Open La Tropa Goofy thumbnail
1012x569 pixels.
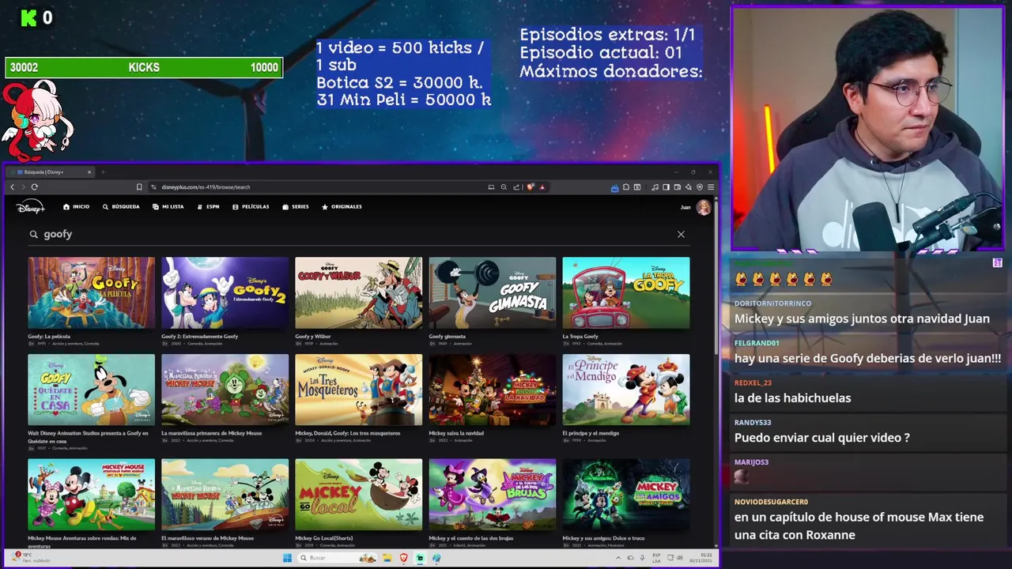626,292
